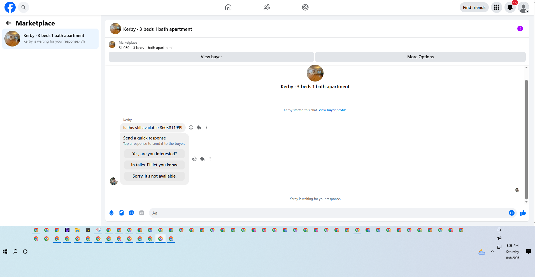Open the View buyer profile link
This screenshot has width=535, height=277.
[332, 110]
